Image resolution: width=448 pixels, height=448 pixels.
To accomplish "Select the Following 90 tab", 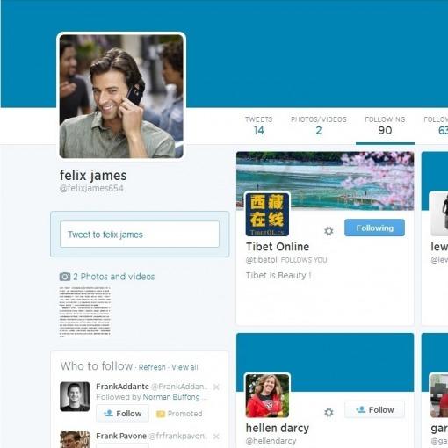I will pos(385,126).
